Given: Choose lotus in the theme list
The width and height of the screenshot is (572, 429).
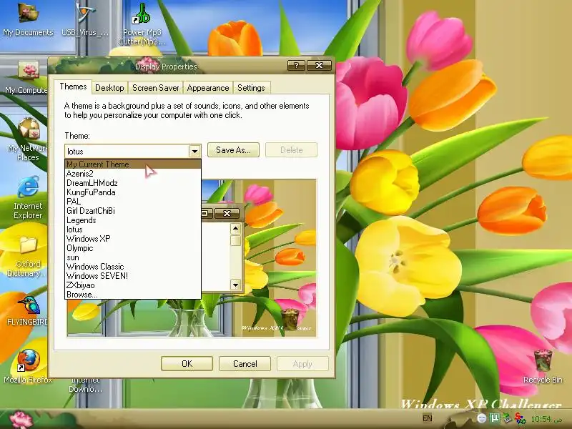Looking at the screenshot, I should [x=133, y=230].
